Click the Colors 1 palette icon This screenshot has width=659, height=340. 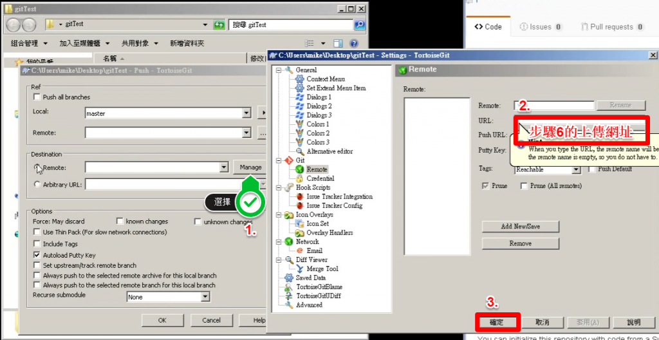point(299,124)
